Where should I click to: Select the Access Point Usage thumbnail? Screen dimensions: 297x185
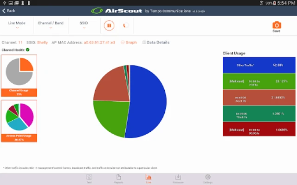19,121
